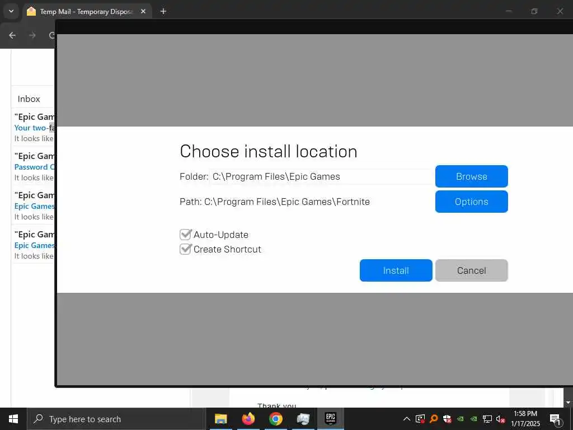Open the Windows Start menu
Viewport: 573px width, 430px height.
pyautogui.click(x=13, y=419)
